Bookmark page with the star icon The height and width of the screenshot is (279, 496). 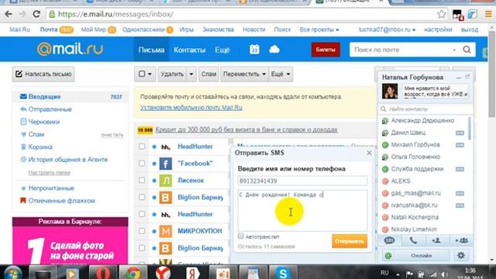click(x=441, y=14)
